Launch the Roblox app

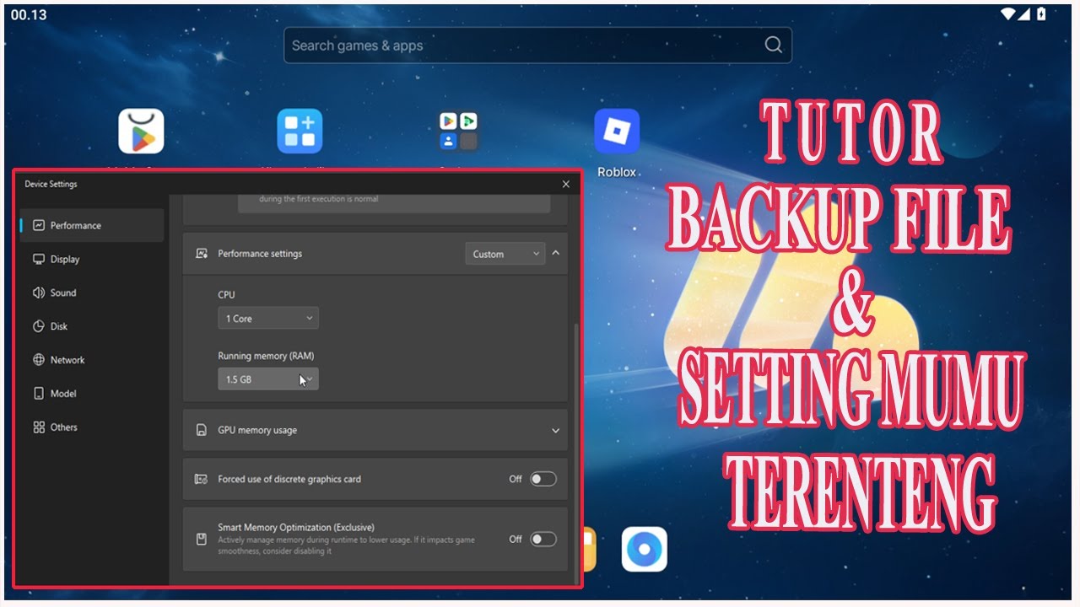pyautogui.click(x=617, y=131)
